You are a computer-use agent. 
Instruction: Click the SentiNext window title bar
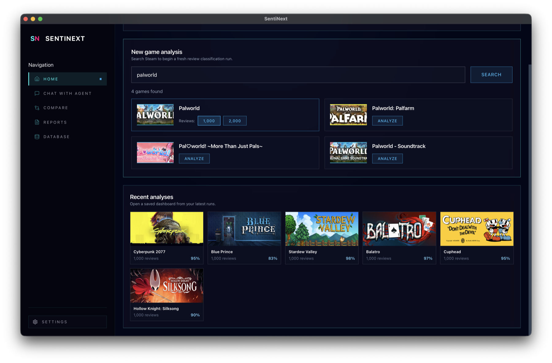[x=276, y=19]
